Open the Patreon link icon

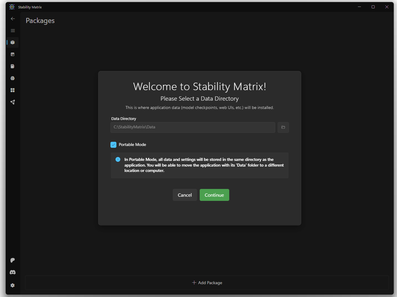tap(13, 260)
